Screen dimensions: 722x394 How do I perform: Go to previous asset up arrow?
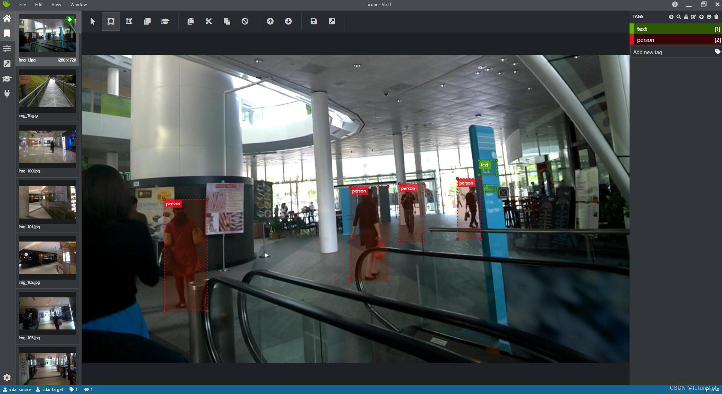pyautogui.click(x=270, y=22)
